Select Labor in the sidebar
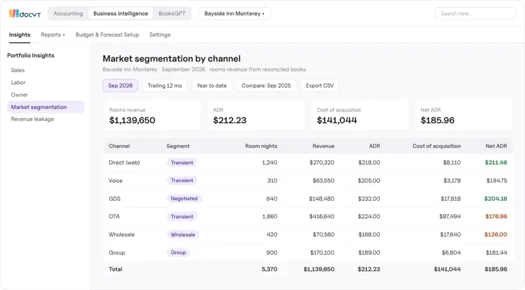 click(x=19, y=83)
